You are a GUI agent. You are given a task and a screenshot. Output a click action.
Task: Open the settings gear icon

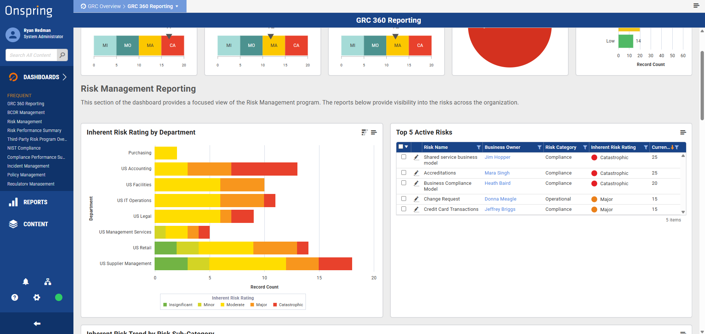(x=37, y=297)
